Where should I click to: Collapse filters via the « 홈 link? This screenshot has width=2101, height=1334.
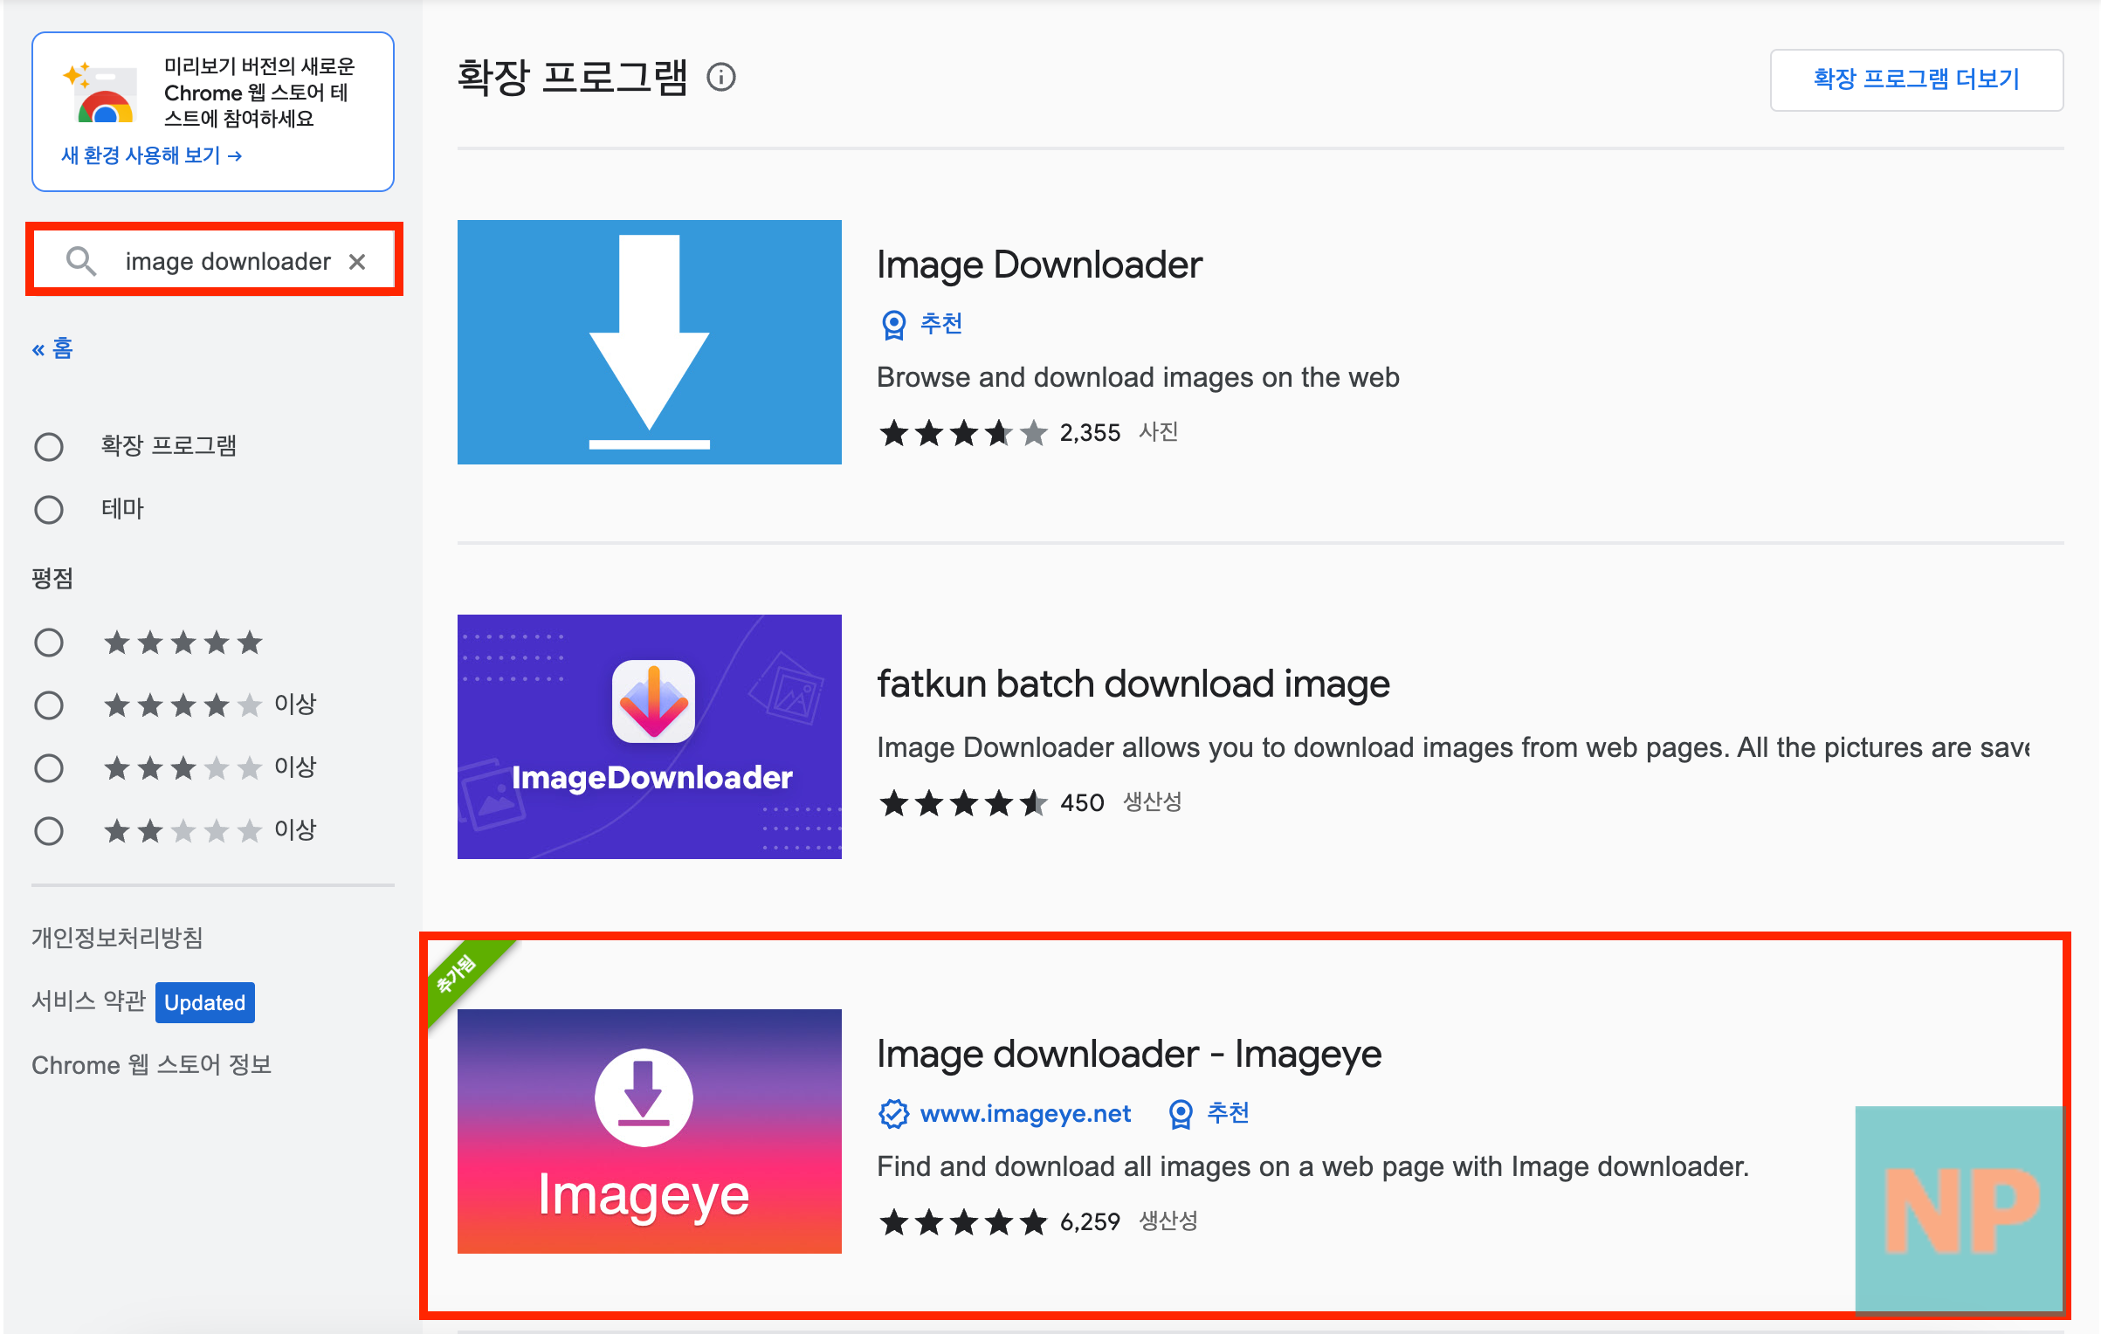pos(52,347)
